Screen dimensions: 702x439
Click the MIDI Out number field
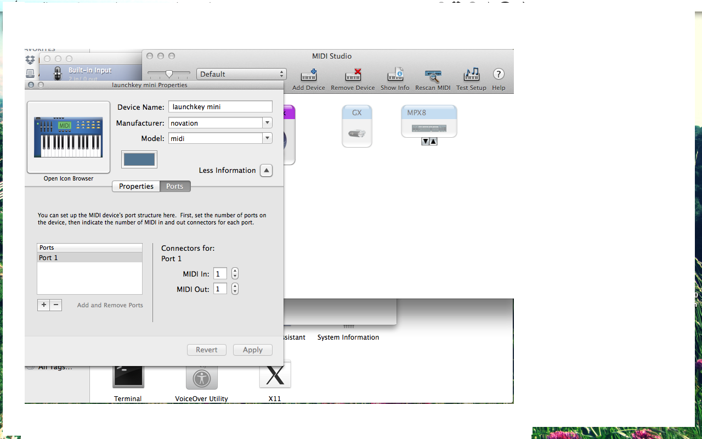tap(220, 289)
